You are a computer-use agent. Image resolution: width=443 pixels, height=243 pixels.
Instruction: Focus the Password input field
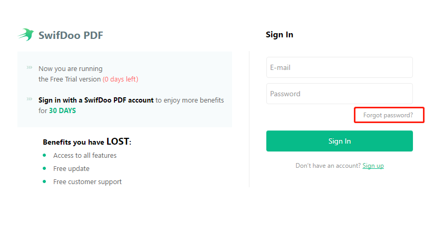[x=339, y=94]
